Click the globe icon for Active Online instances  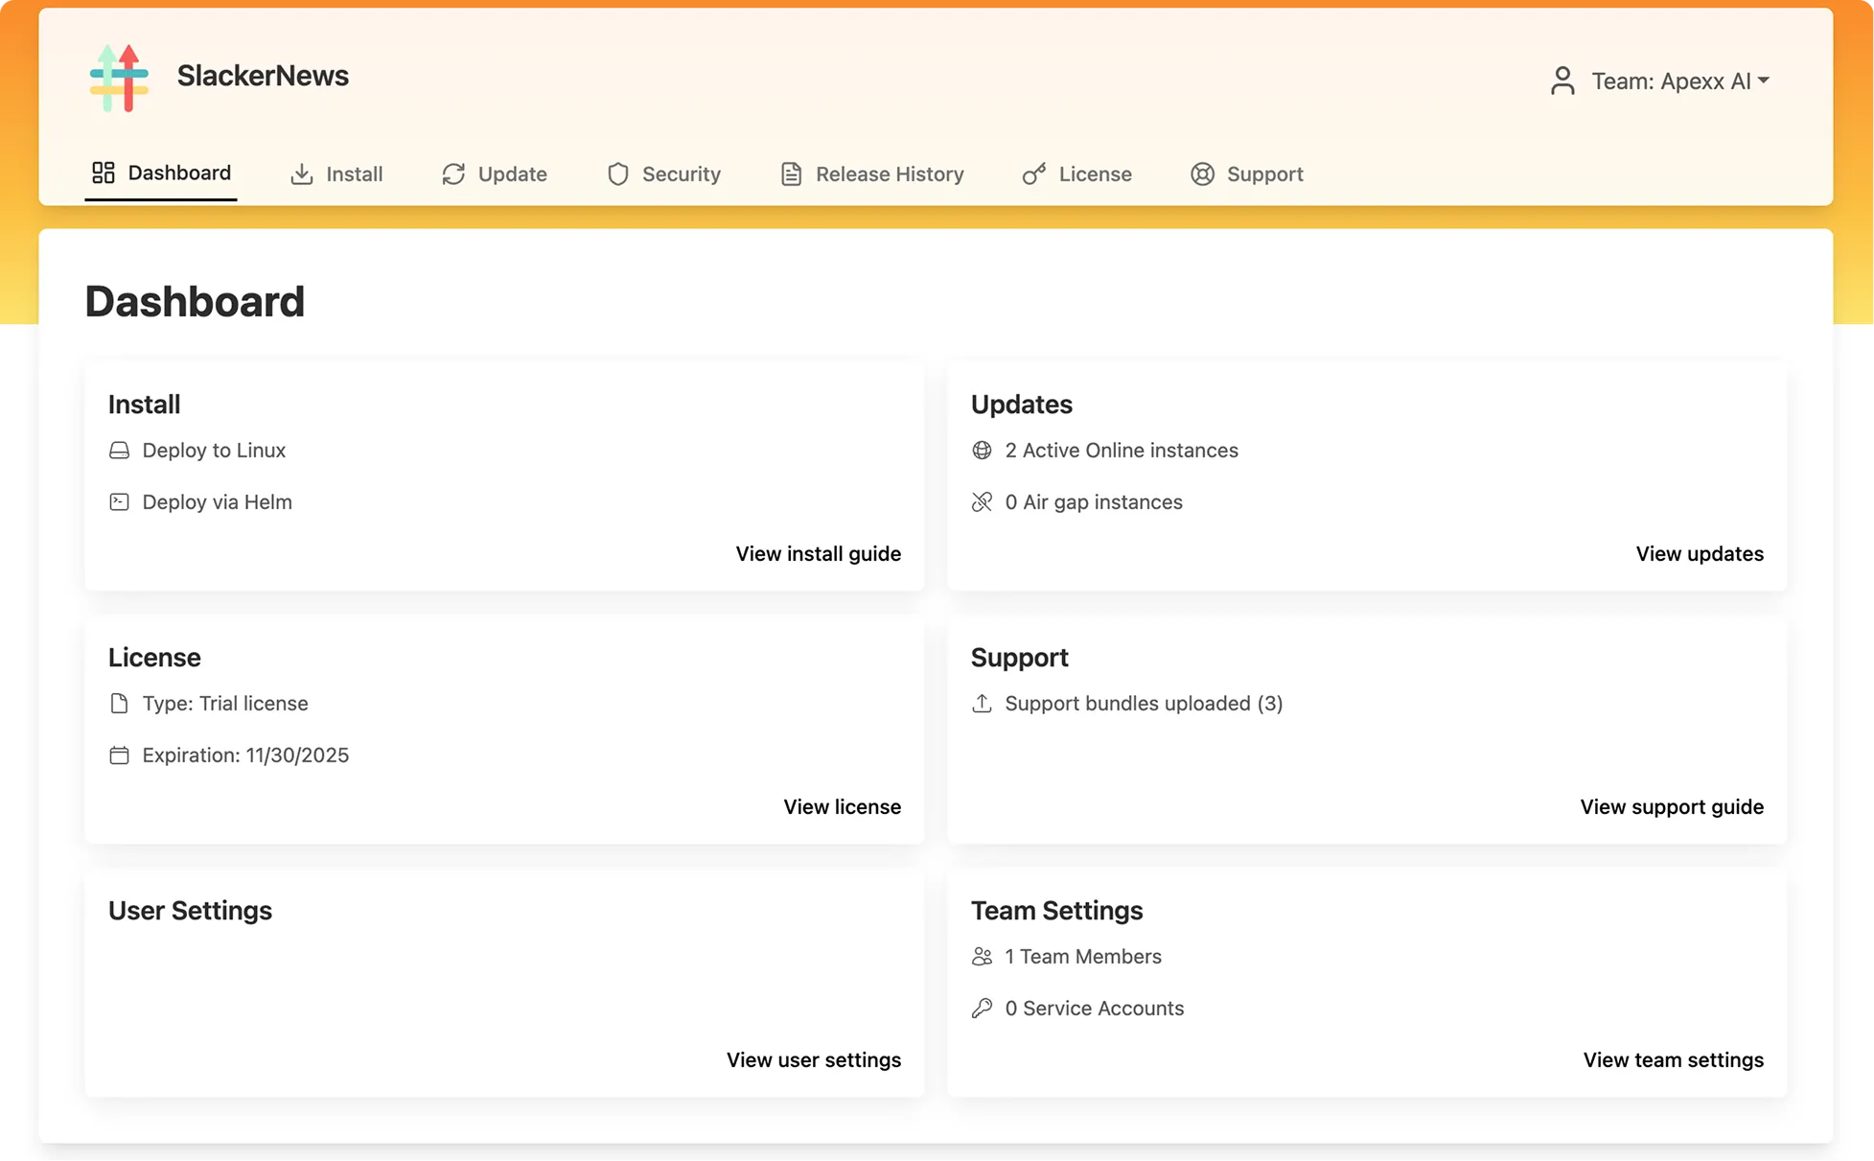[x=982, y=450]
